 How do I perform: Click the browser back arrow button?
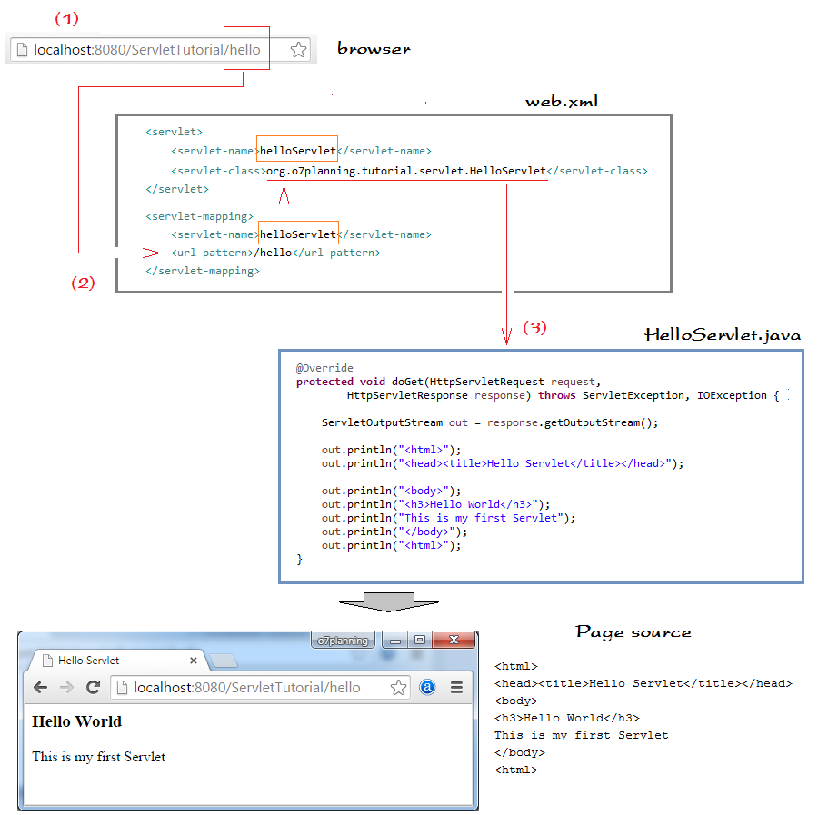coord(40,687)
